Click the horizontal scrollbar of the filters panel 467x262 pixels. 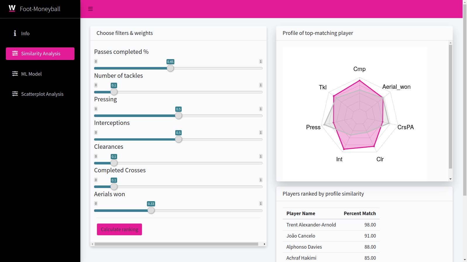(x=176, y=244)
